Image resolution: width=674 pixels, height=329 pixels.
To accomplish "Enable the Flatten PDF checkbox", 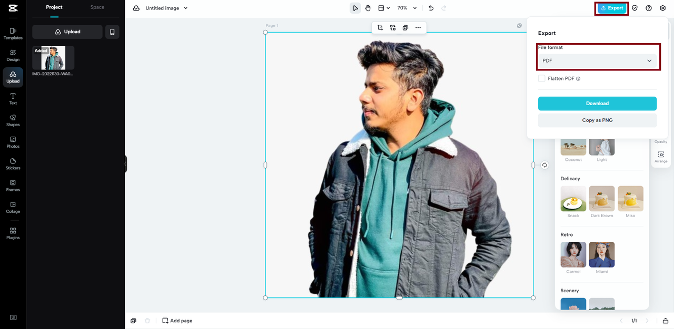I will coord(541,78).
